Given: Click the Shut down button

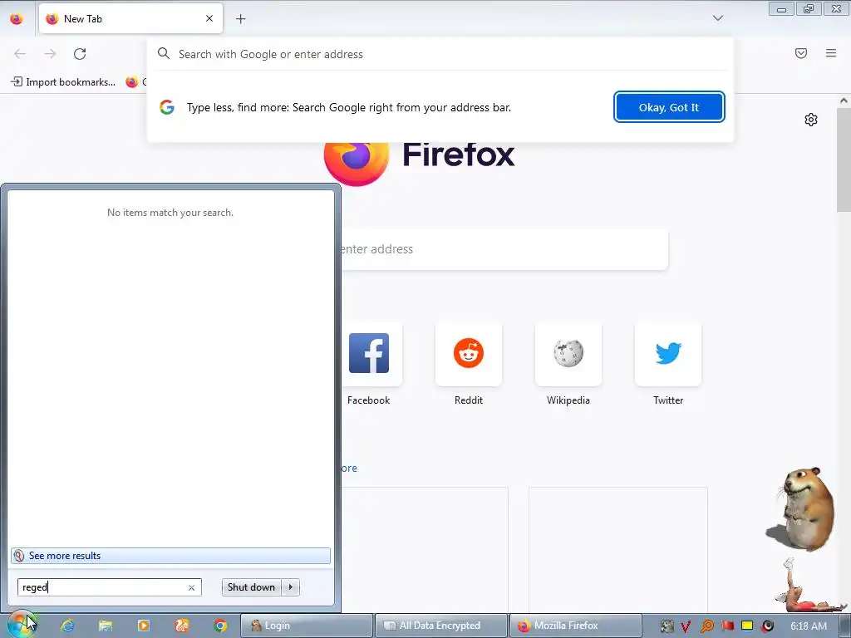Looking at the screenshot, I should tap(251, 587).
